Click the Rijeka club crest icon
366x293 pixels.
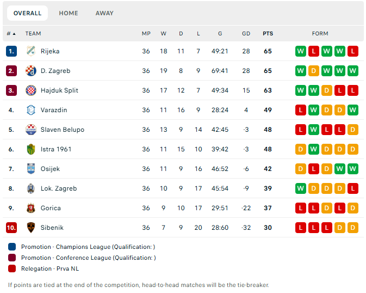pos(31,51)
